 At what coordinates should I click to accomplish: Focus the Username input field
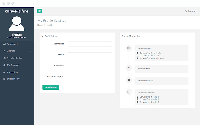point(90,44)
